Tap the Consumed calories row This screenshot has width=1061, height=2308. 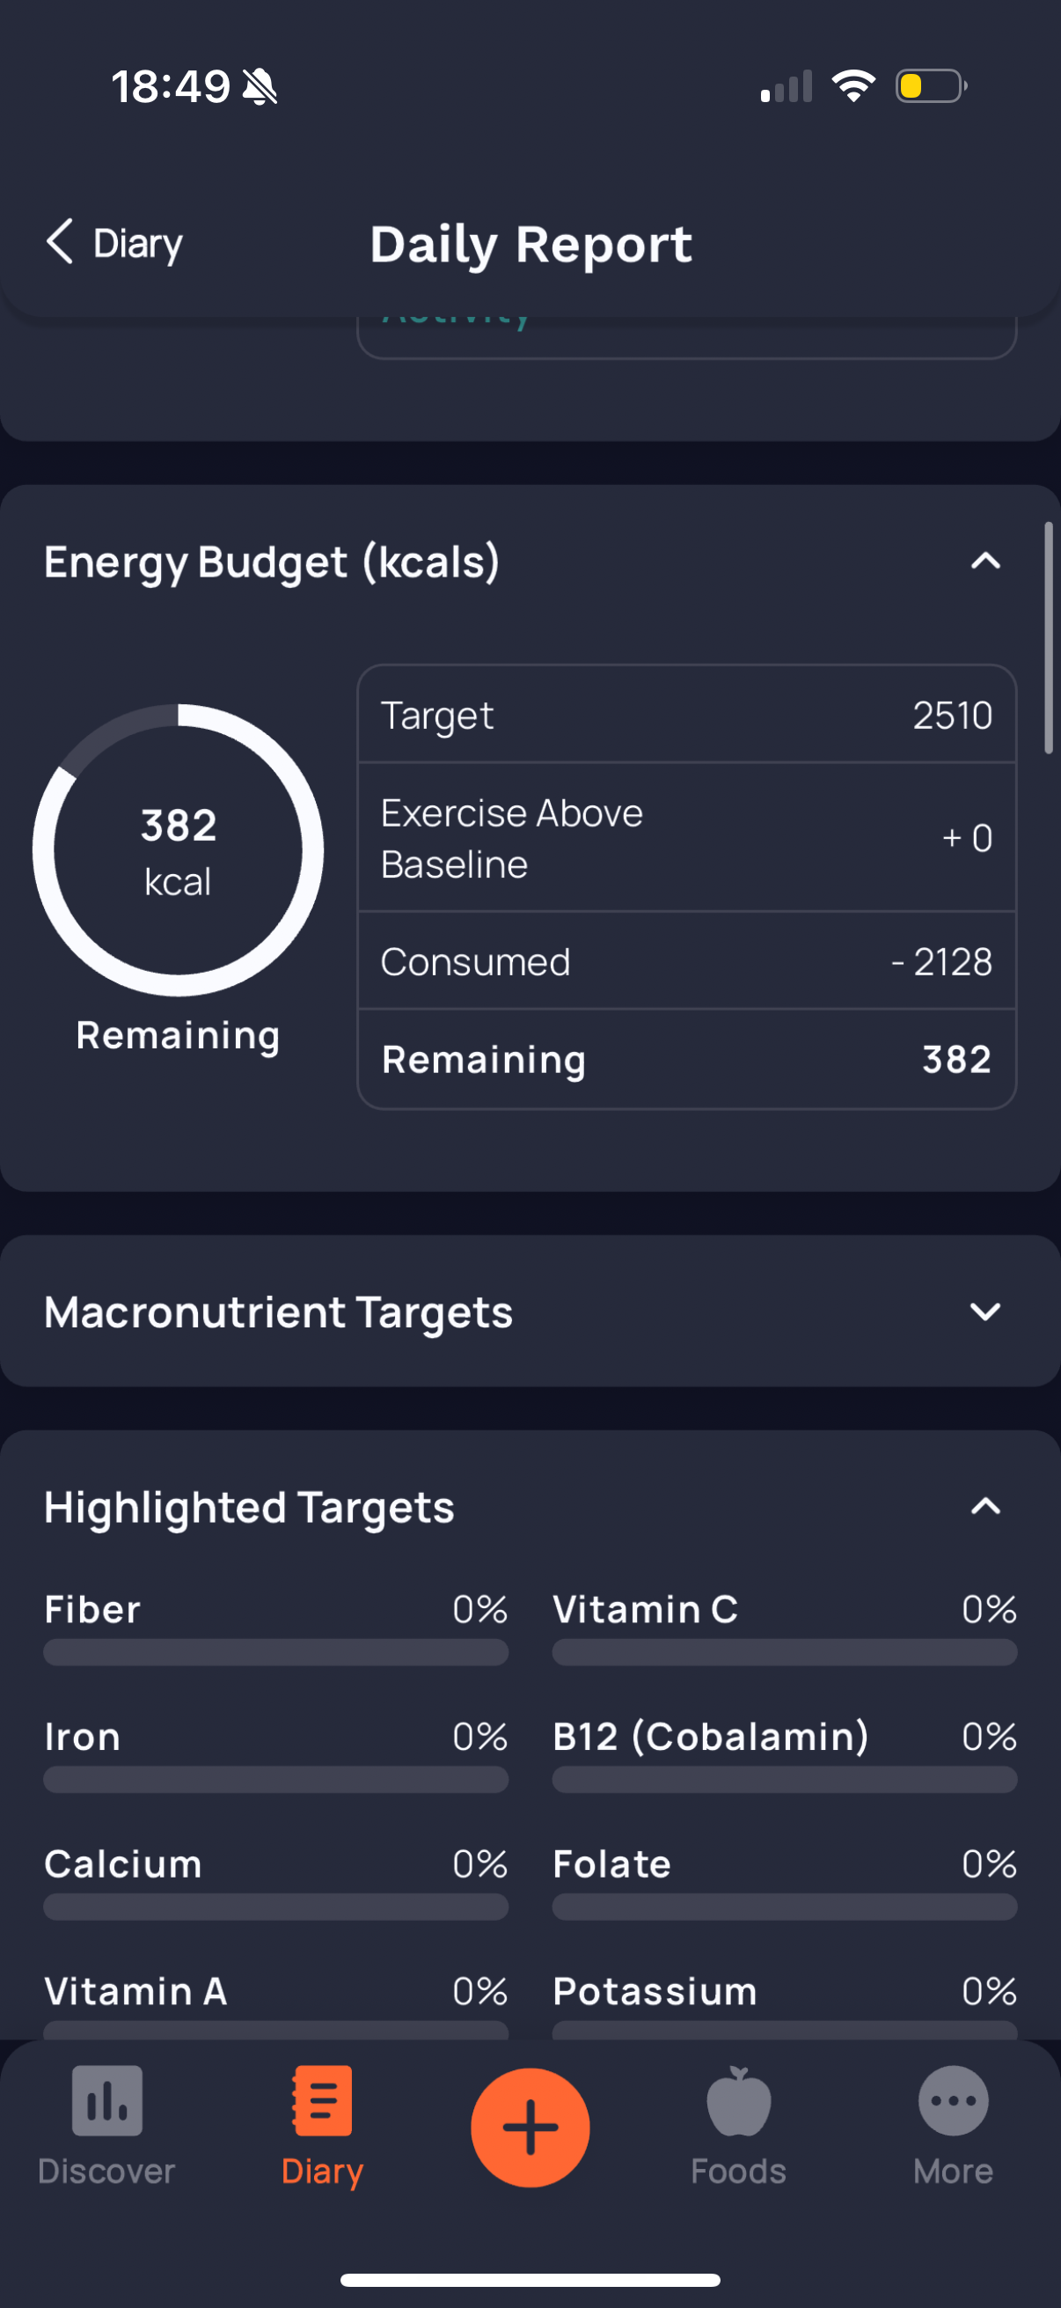coord(687,961)
